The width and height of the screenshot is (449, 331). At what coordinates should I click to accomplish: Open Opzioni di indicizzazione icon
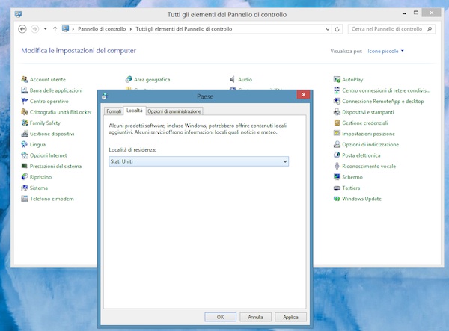pyautogui.click(x=337, y=145)
